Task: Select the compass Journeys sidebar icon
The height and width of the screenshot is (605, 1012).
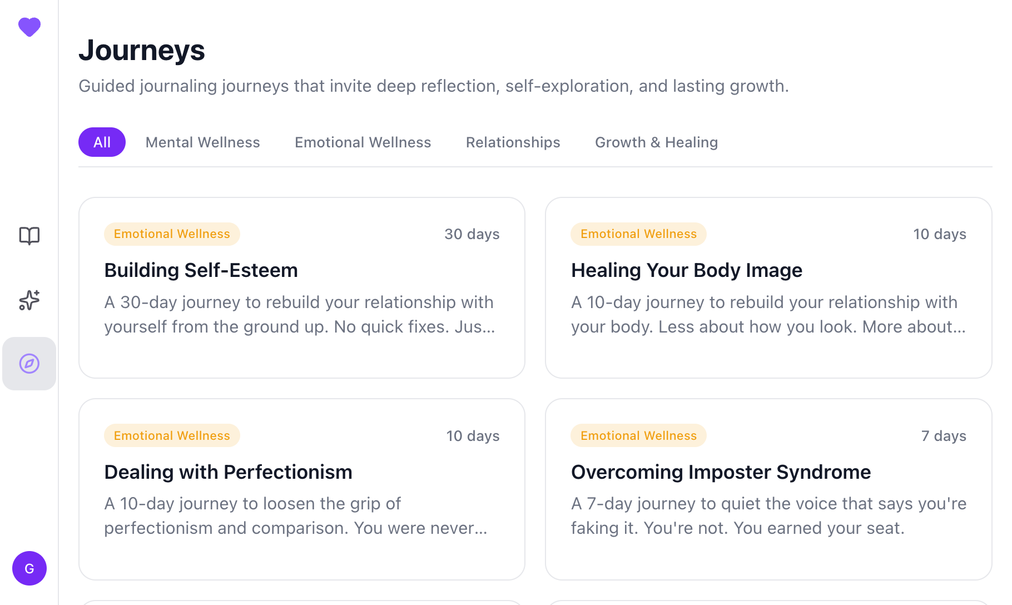Action: pos(29,364)
